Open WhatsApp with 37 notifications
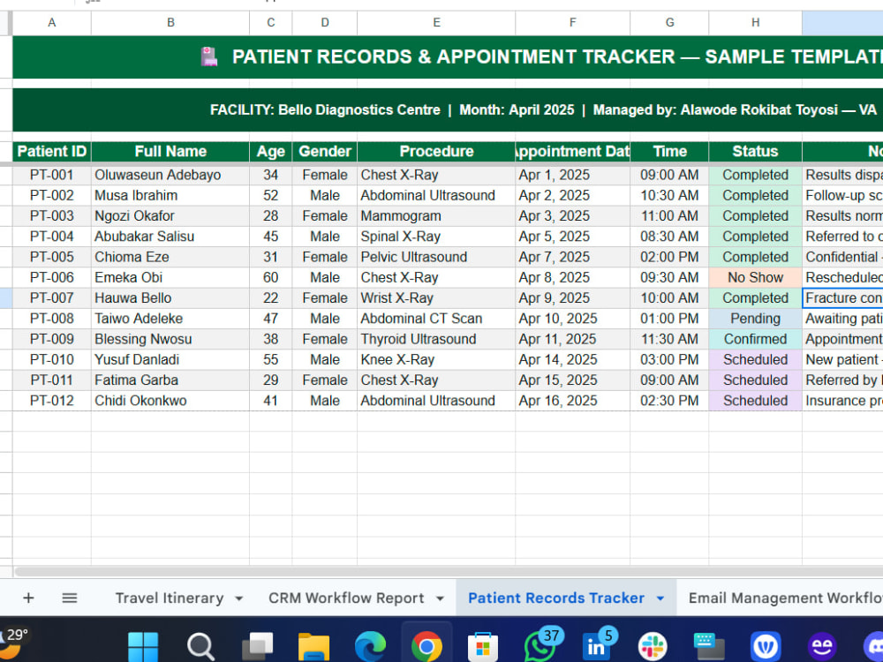 tap(541, 645)
